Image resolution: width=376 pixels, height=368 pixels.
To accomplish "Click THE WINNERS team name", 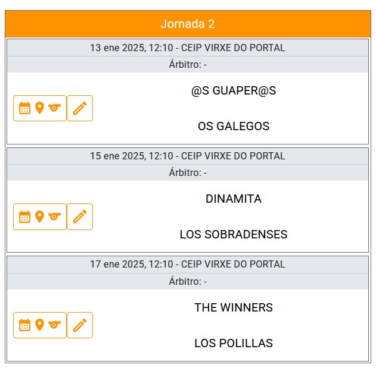I will click(x=234, y=307).
